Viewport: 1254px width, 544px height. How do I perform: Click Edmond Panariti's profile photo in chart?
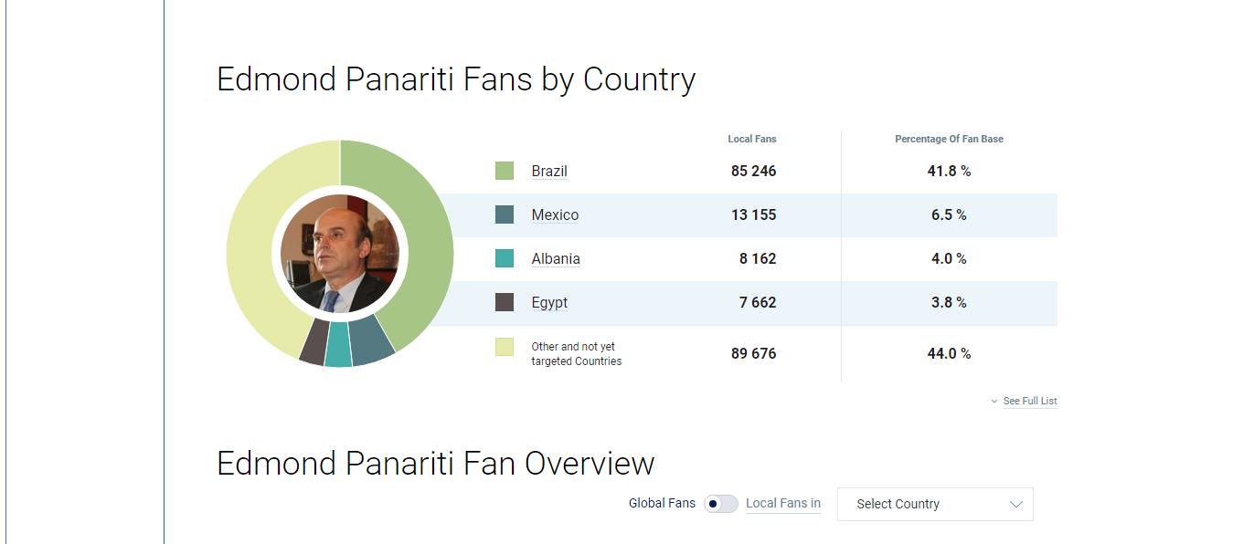340,254
